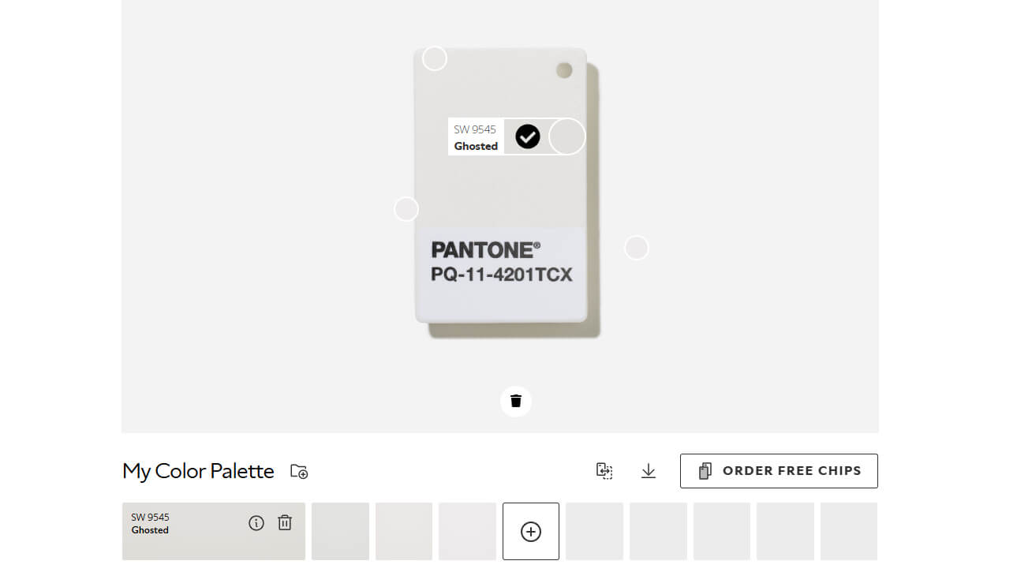The width and height of the screenshot is (1017, 572).
Task: Toggle the black checkmark on the Ghosted tag
Action: (x=528, y=136)
